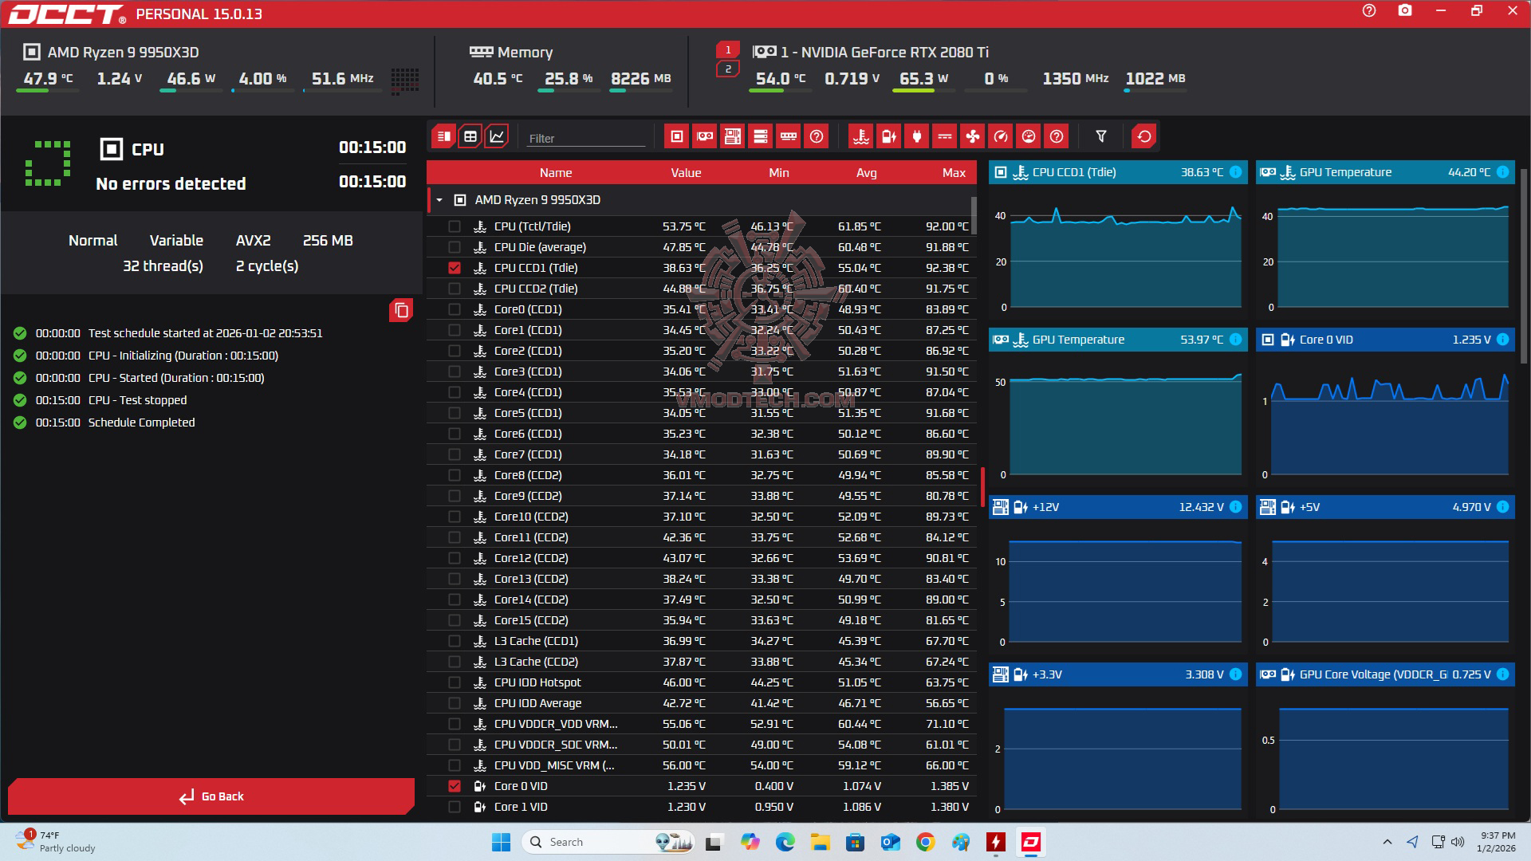Toggle the fan sensor filter icon

[973, 136]
